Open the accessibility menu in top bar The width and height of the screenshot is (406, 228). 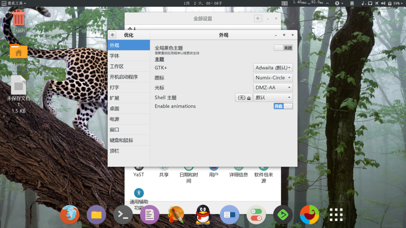click(339, 3)
